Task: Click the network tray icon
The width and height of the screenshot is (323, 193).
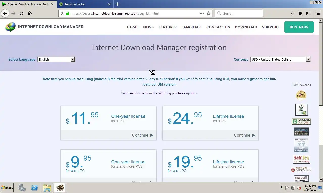Action: point(293,188)
